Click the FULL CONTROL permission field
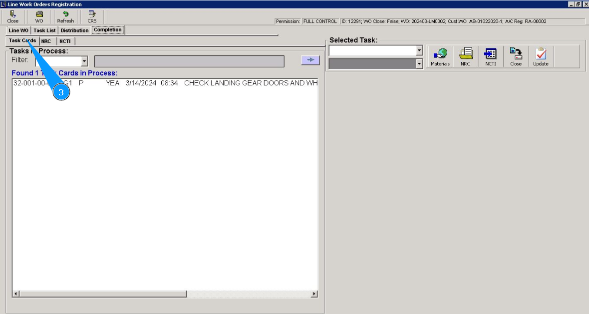The width and height of the screenshot is (589, 314). pos(320,21)
